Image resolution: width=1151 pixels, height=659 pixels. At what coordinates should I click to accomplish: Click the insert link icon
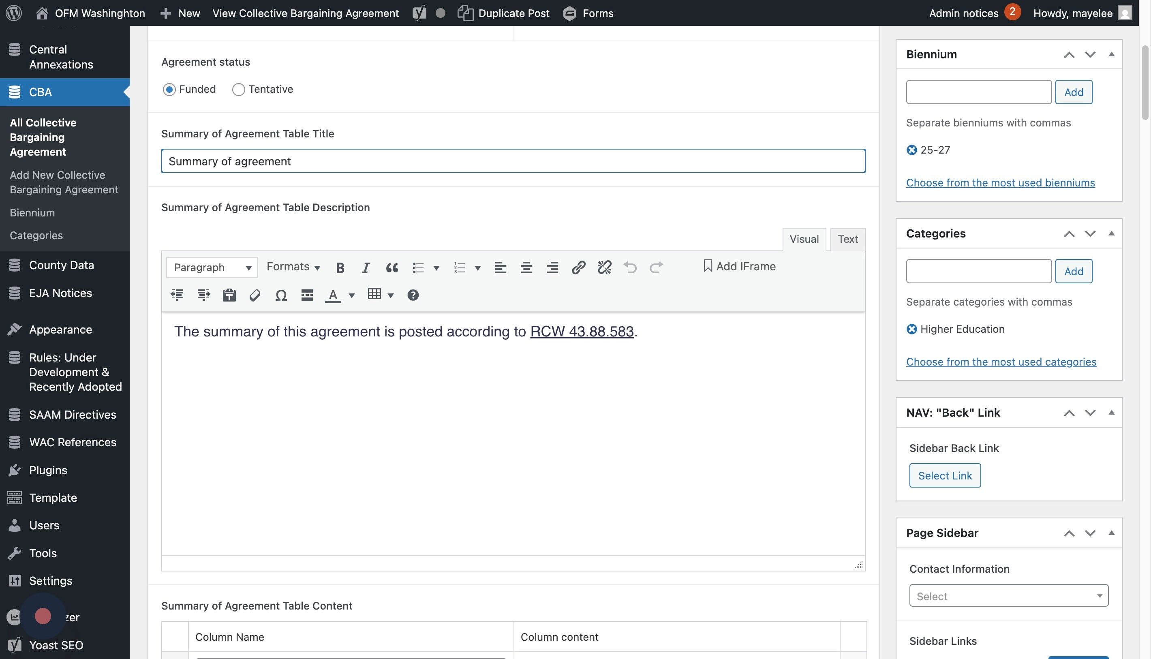tap(578, 267)
